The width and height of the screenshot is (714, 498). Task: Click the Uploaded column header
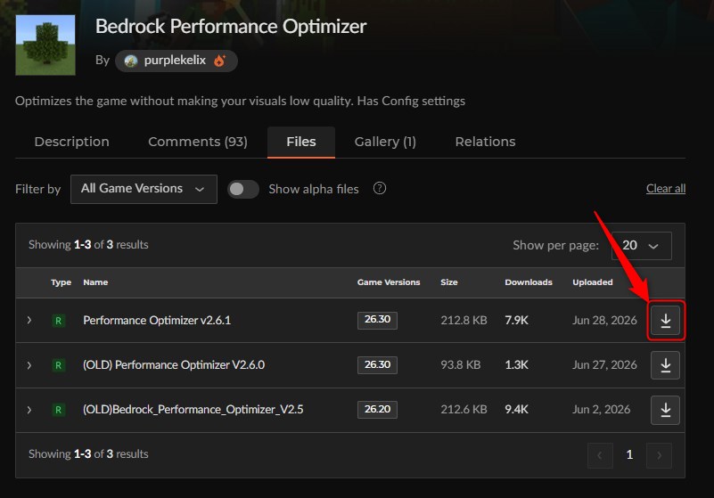[593, 282]
